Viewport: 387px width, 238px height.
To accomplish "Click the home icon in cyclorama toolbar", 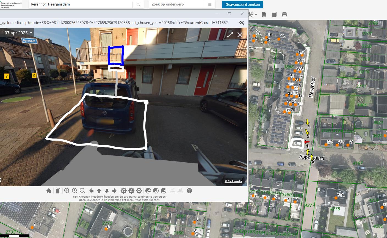I will pyautogui.click(x=49, y=191).
